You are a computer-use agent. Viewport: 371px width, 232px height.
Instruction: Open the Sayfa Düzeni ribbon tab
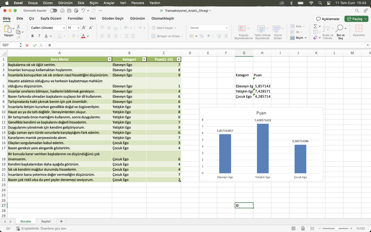(51, 19)
